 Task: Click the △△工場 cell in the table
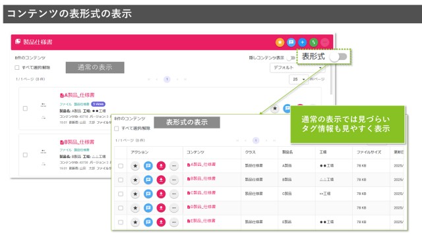coord(326,180)
